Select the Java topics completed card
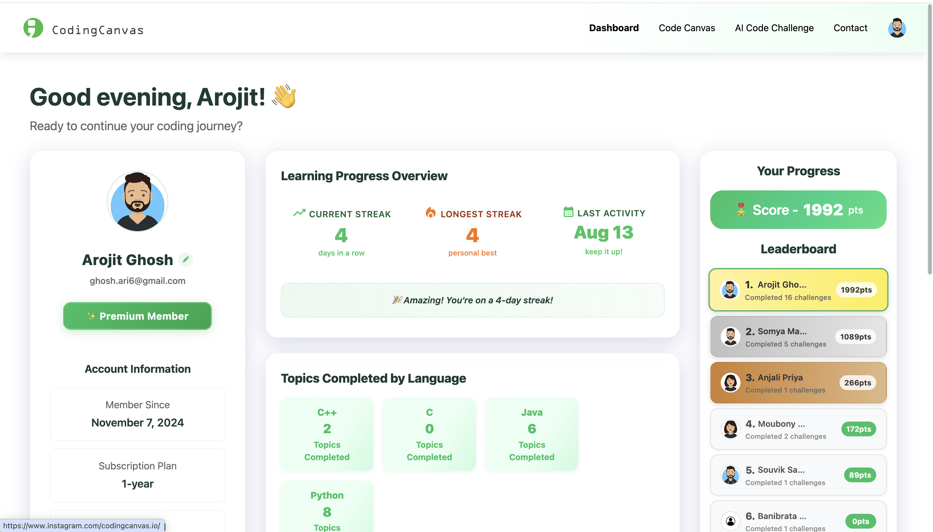933x532 pixels. coord(531,434)
